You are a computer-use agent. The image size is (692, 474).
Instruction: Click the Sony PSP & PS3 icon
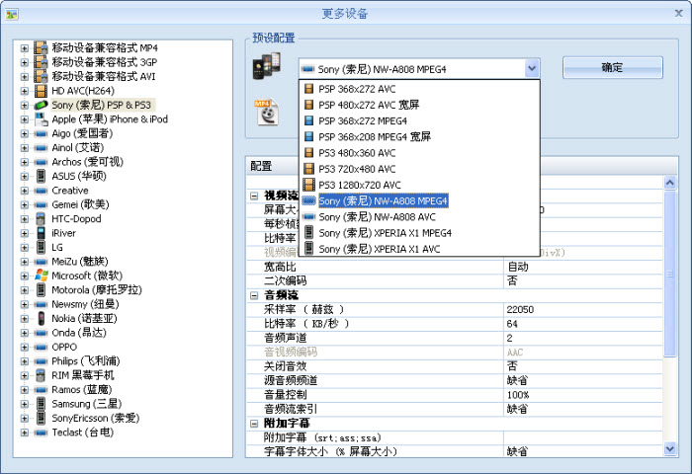41,105
